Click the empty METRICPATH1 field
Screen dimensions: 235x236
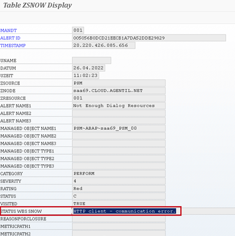(119, 226)
